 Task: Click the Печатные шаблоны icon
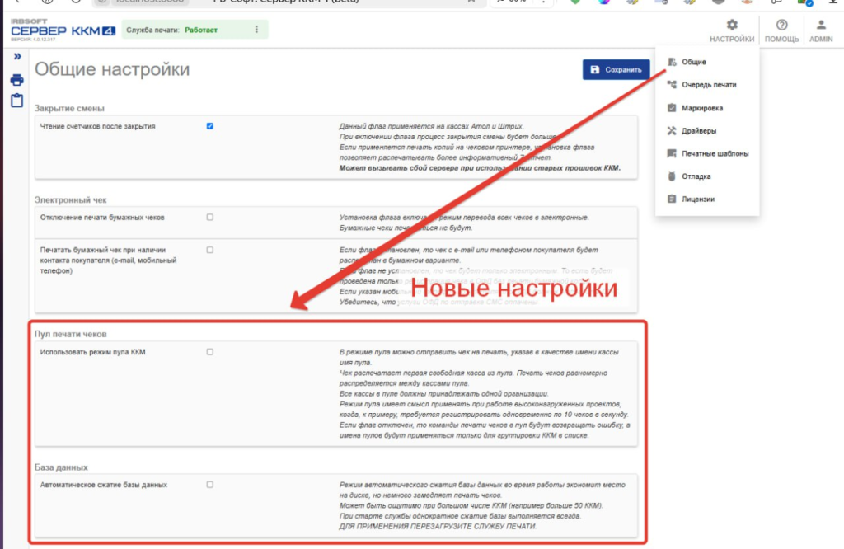[x=672, y=153]
